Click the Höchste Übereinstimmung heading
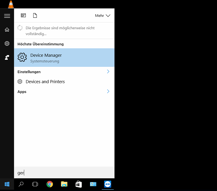The width and height of the screenshot is (217, 191). pos(41,44)
